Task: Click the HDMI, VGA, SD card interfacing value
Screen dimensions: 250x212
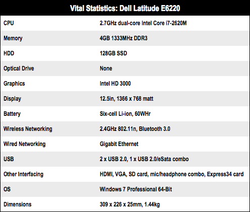Action: click(171, 174)
